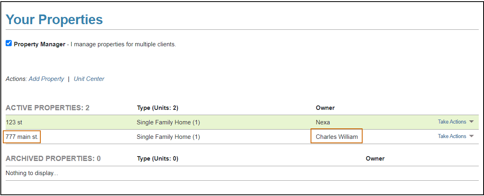484x196 pixels.
Task: Click the Your Properties page title
Action: 54,19
